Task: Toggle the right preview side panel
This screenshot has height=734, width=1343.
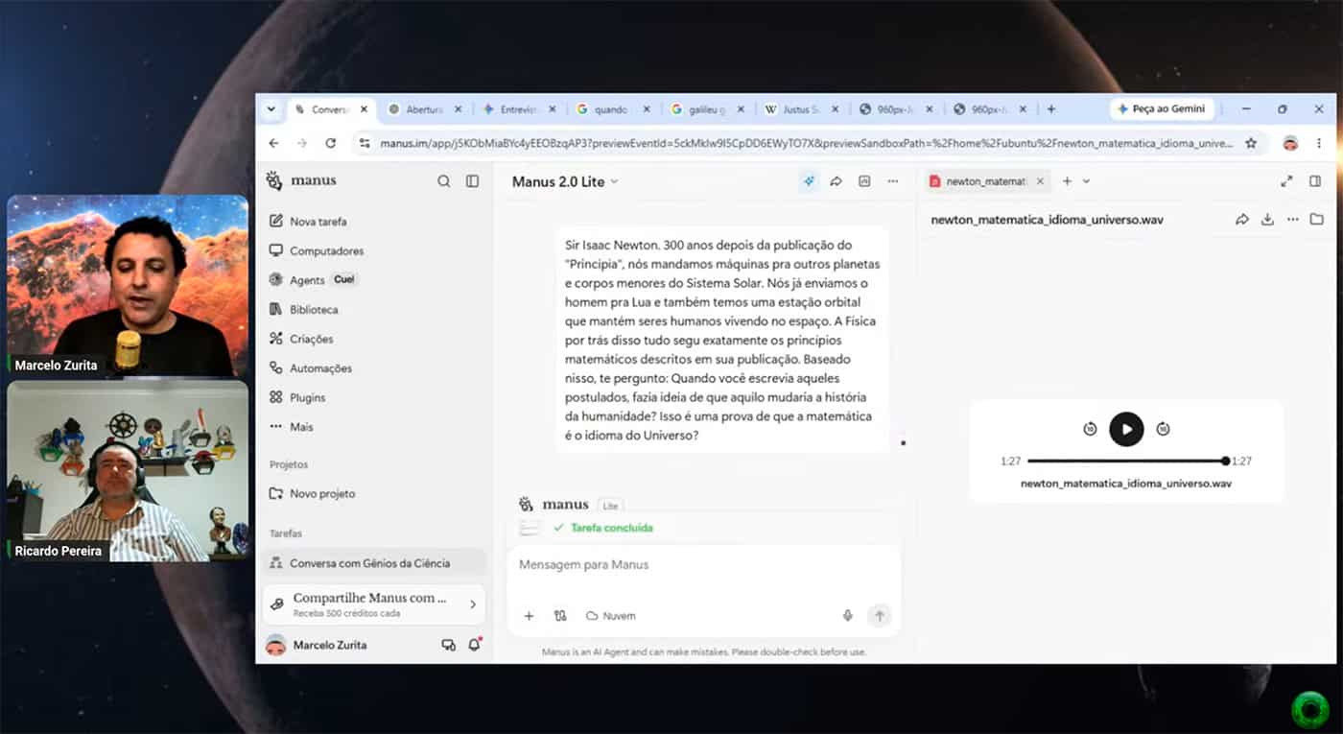Action: coord(1315,181)
